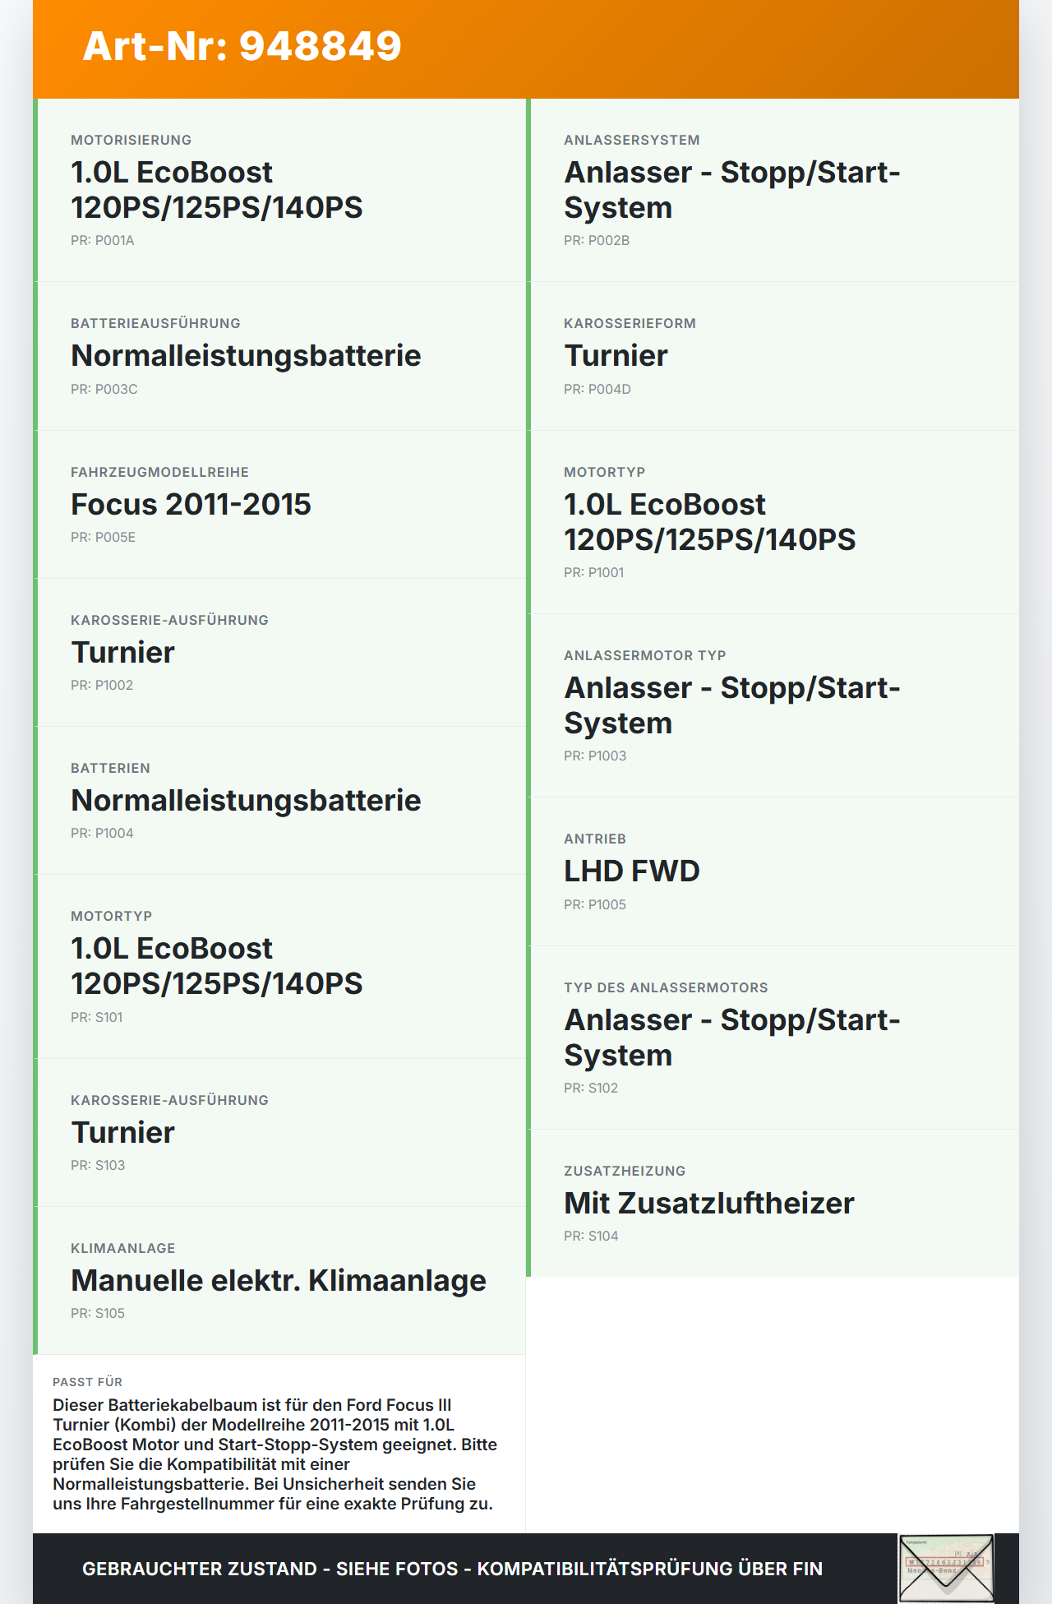The image size is (1052, 1604).
Task: Click the Manuelle elektr. Klimaanlage entry
Action: coord(279,1280)
